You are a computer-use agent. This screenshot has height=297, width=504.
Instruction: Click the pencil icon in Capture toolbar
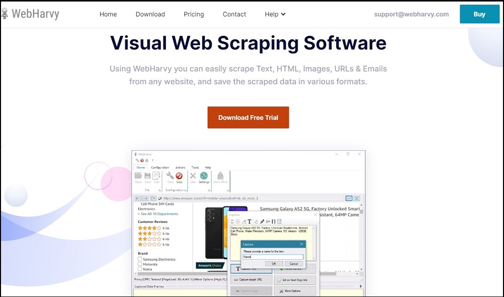point(262,221)
